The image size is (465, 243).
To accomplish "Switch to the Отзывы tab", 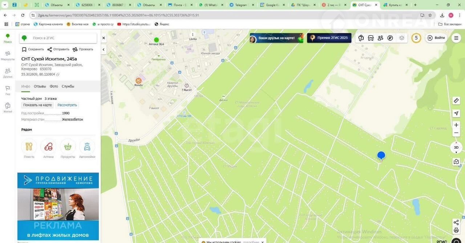I will tap(40, 86).
